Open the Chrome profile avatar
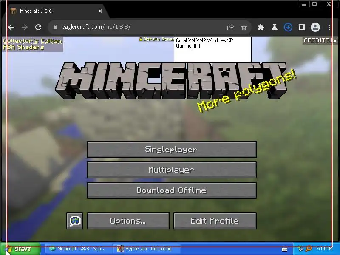340x255 pixels. pos(315,27)
